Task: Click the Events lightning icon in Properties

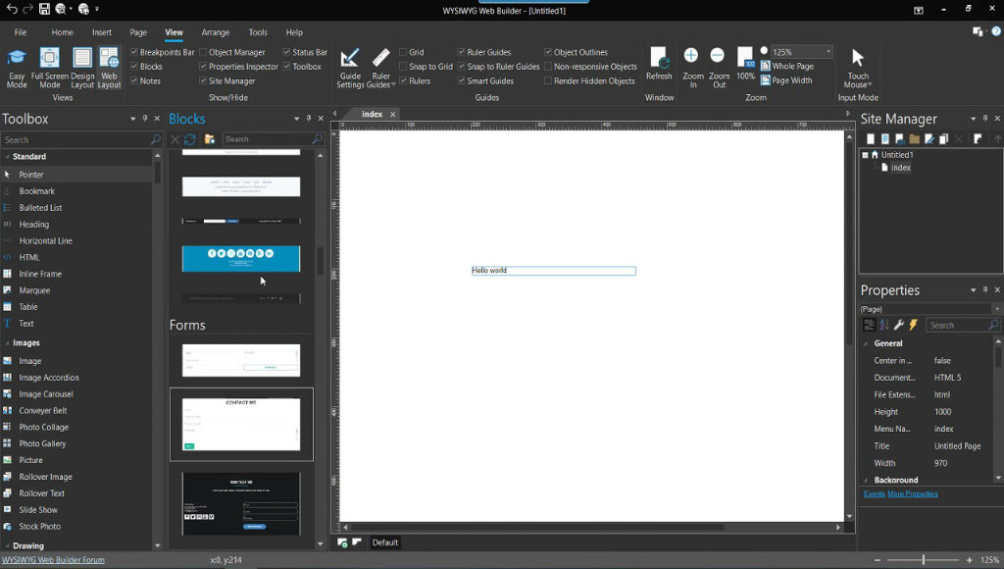Action: (x=914, y=325)
